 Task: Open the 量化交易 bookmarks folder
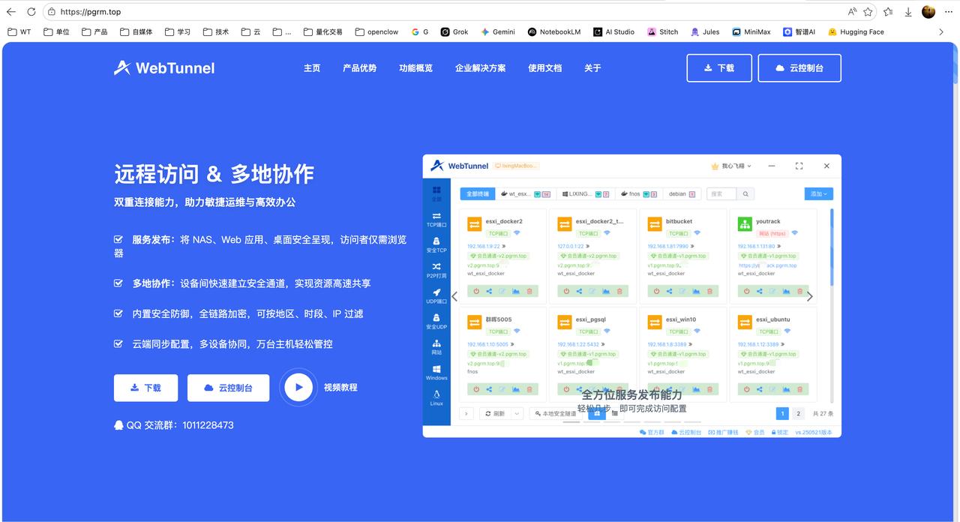click(x=323, y=31)
